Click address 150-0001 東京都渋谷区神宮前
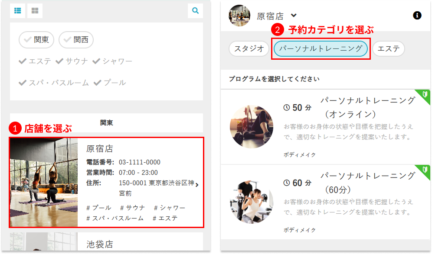The height and width of the screenshot is (254, 432). (x=157, y=188)
